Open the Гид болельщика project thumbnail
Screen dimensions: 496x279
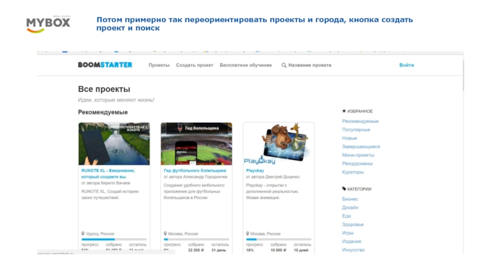[x=197, y=144]
